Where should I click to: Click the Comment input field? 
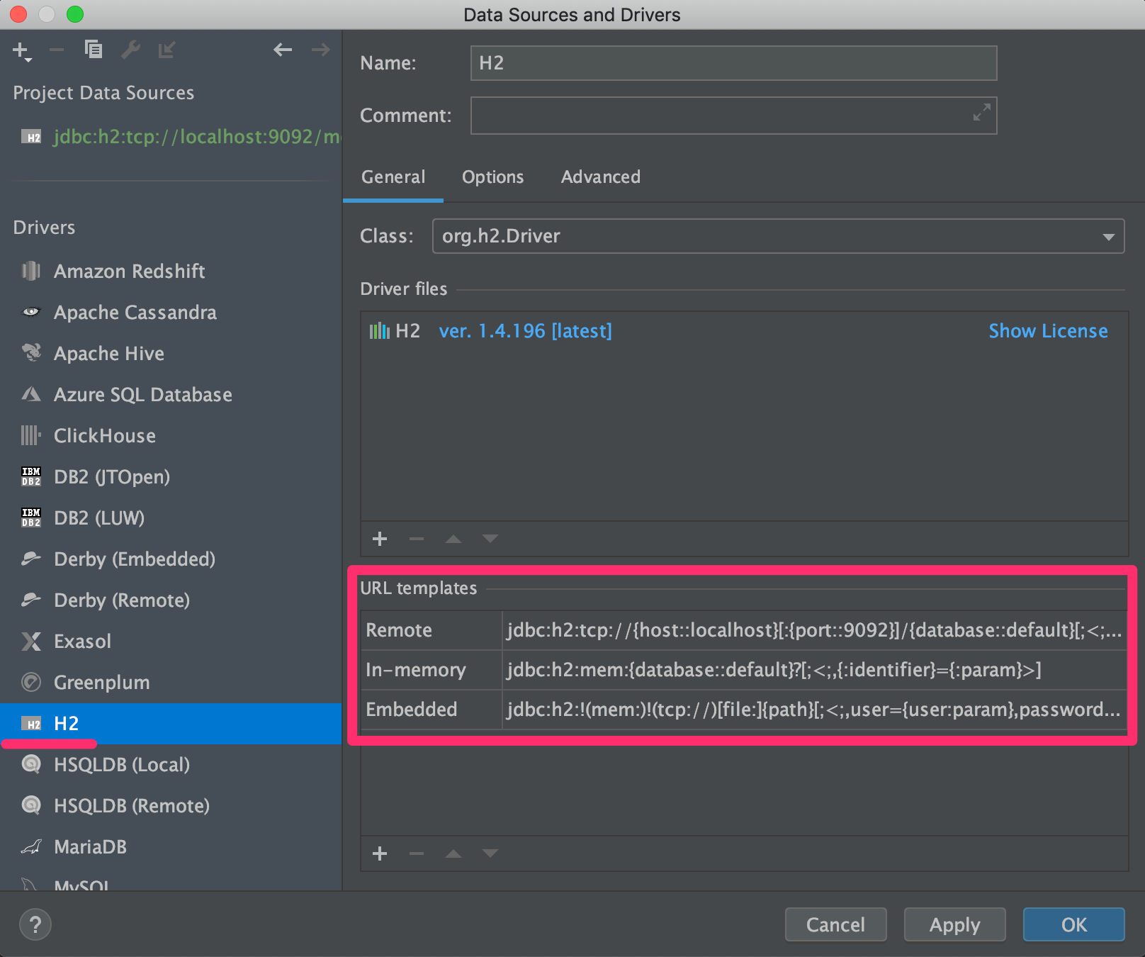733,116
